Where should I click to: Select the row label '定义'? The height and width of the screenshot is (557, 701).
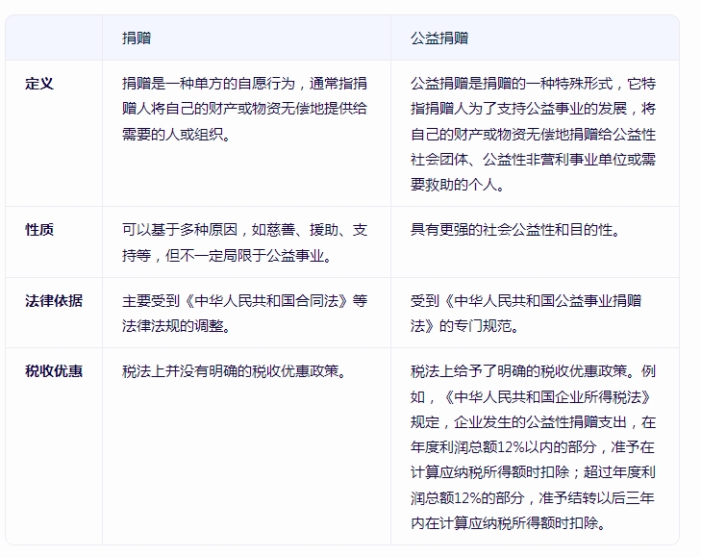pyautogui.click(x=39, y=84)
